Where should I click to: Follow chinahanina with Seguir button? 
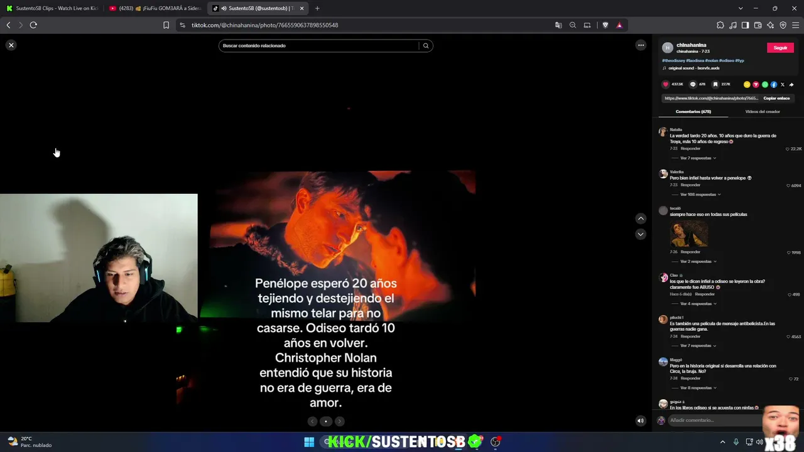click(780, 48)
